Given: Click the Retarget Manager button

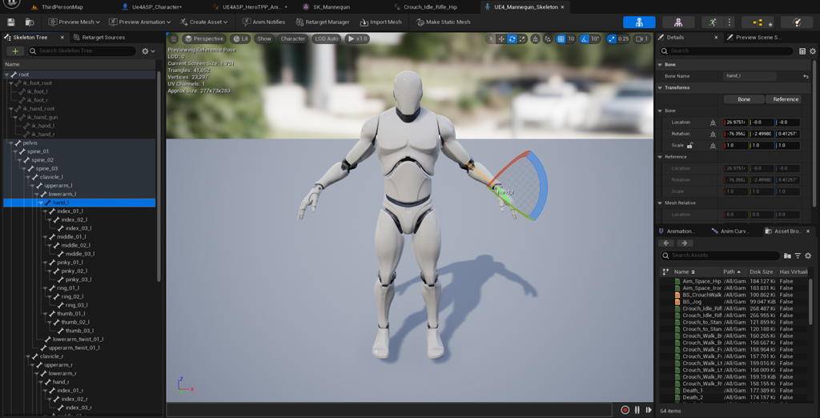Looking at the screenshot, I should click(x=323, y=22).
